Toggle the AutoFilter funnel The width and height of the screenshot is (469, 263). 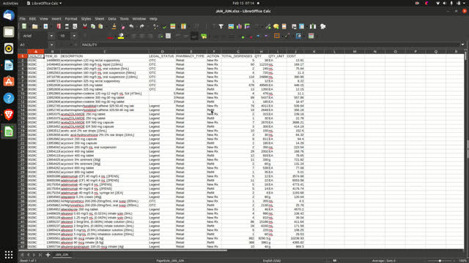click(221, 26)
